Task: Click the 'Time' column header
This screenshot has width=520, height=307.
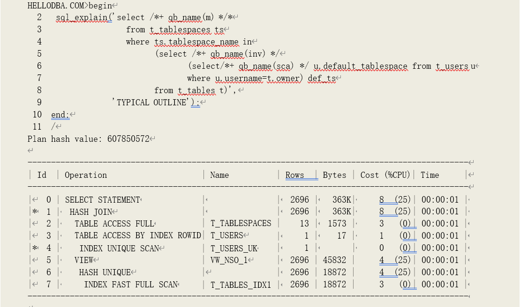Action: point(430,175)
